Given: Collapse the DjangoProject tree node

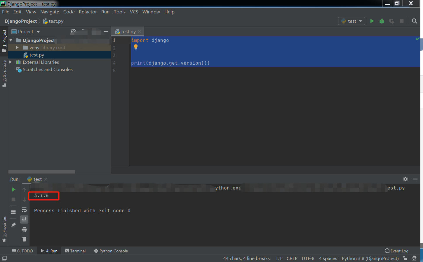Looking at the screenshot, I should [x=11, y=40].
